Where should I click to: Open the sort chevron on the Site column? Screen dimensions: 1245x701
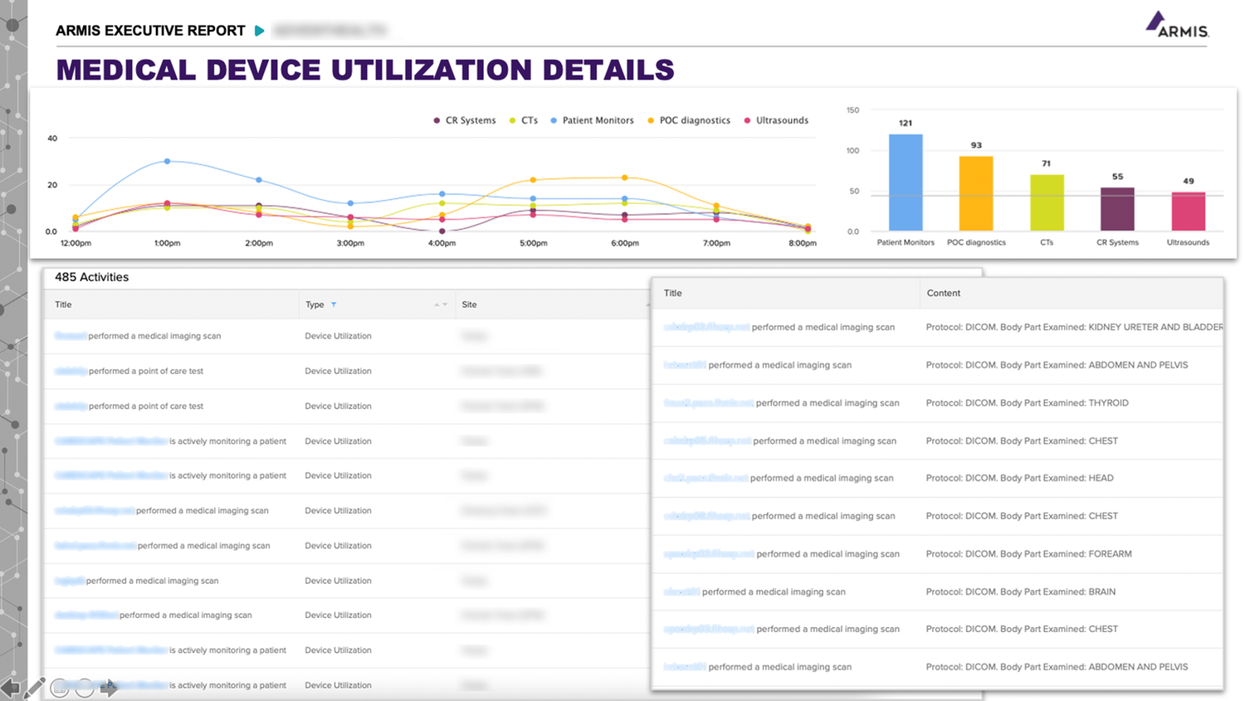[x=650, y=304]
